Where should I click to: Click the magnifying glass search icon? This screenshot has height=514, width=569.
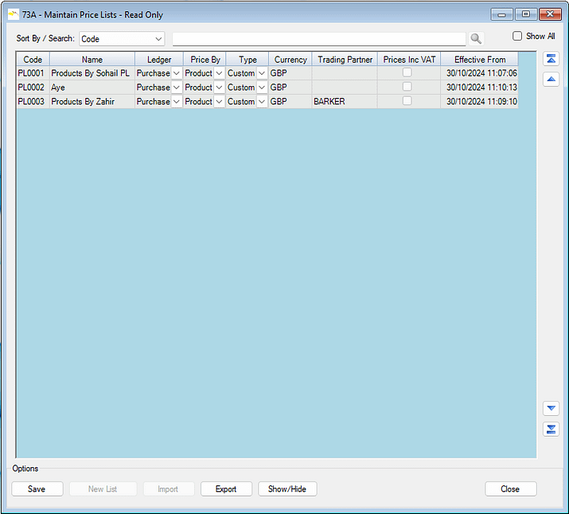476,39
